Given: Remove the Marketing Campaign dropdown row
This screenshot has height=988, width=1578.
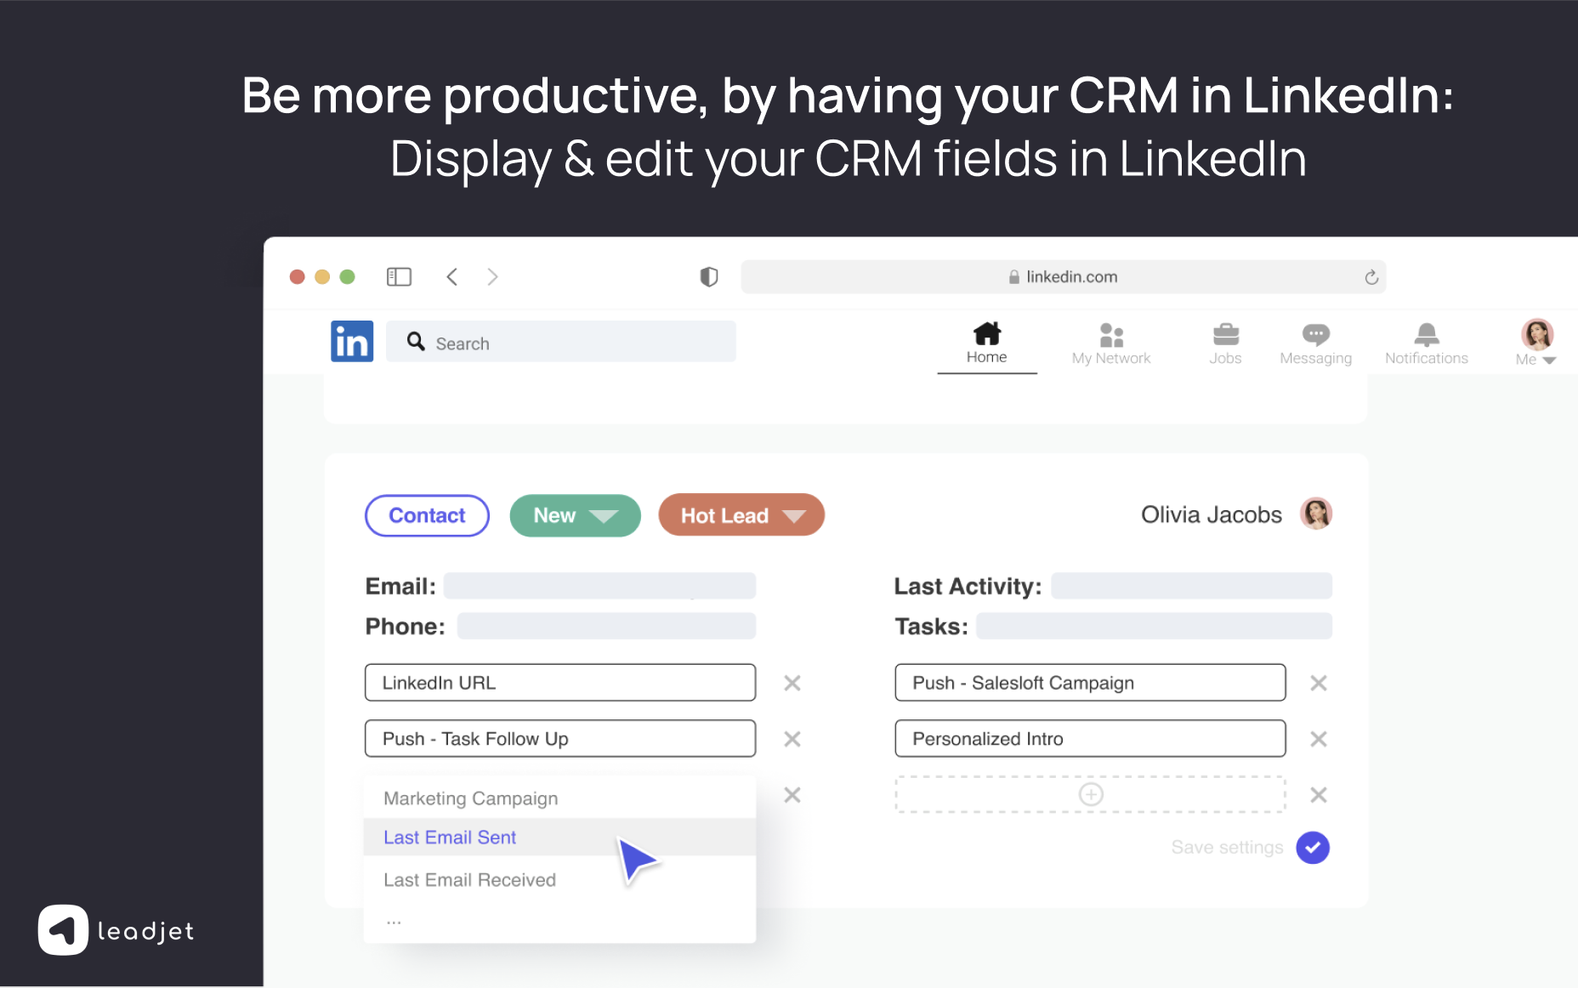Looking at the screenshot, I should [x=792, y=795].
